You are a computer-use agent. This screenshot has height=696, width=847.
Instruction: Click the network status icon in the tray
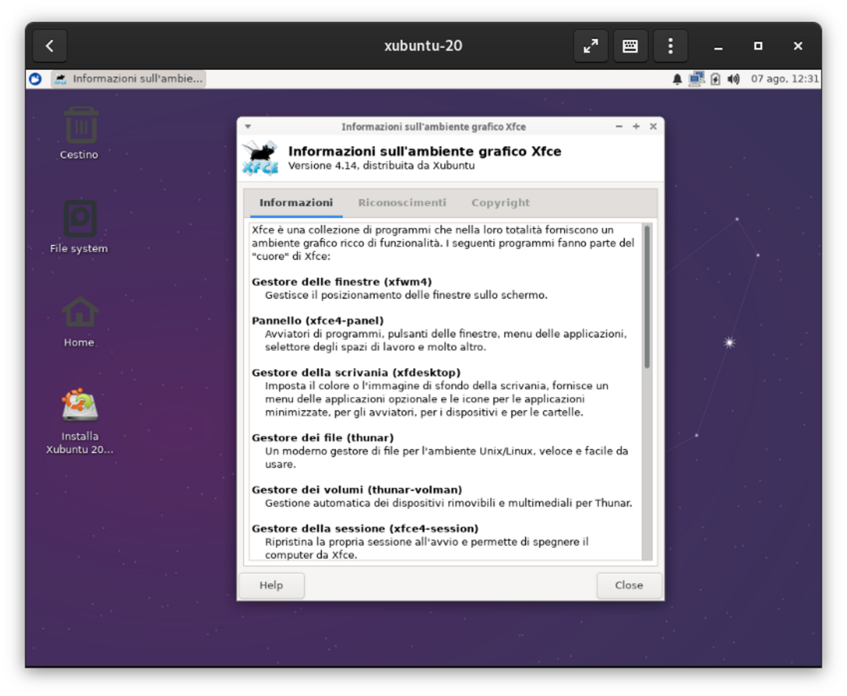698,79
